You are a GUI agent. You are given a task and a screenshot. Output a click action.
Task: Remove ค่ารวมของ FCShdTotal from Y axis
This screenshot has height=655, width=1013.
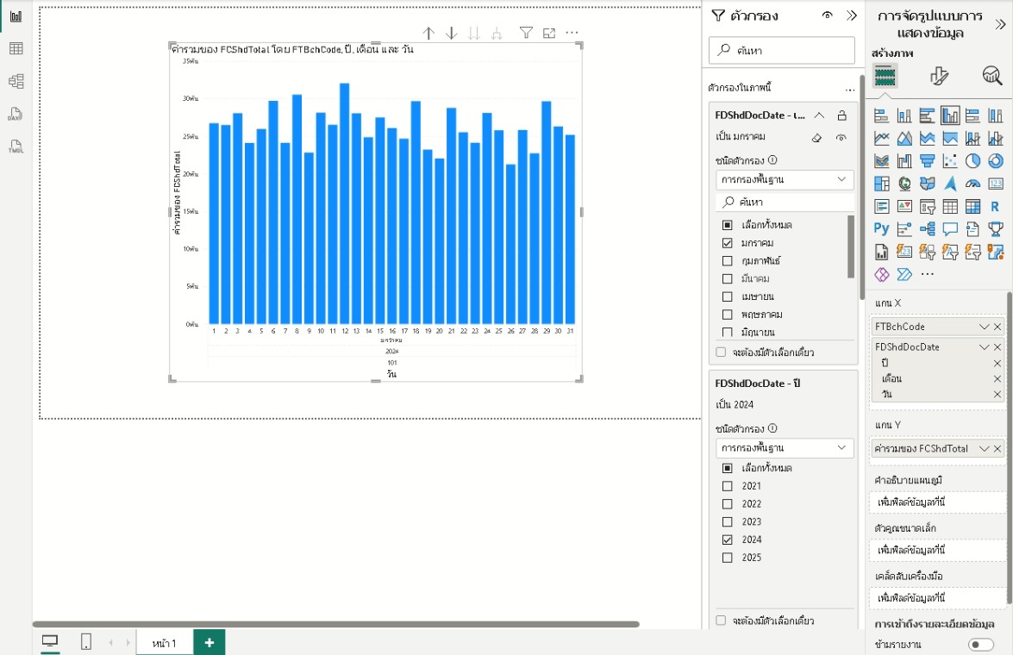click(x=997, y=449)
